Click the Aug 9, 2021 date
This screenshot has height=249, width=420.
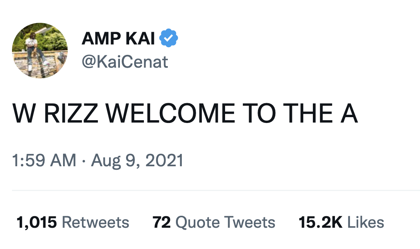tap(137, 160)
